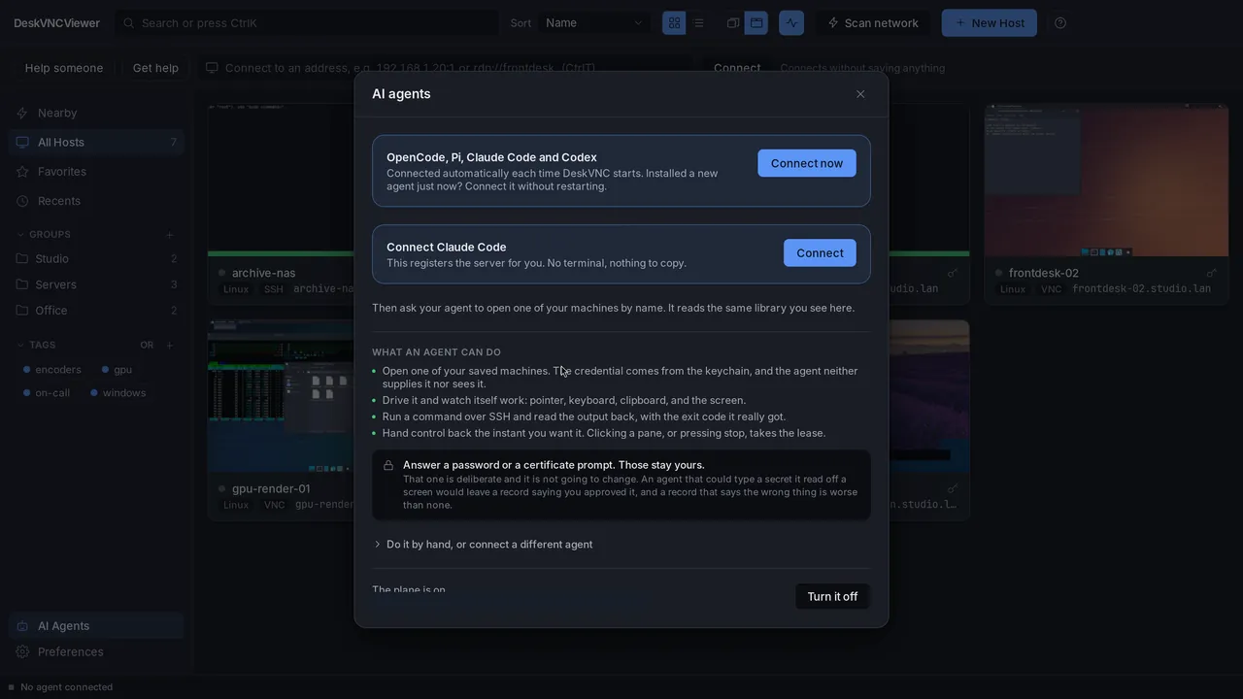Click Get help button
This screenshot has width=1243, height=699.
click(x=155, y=68)
